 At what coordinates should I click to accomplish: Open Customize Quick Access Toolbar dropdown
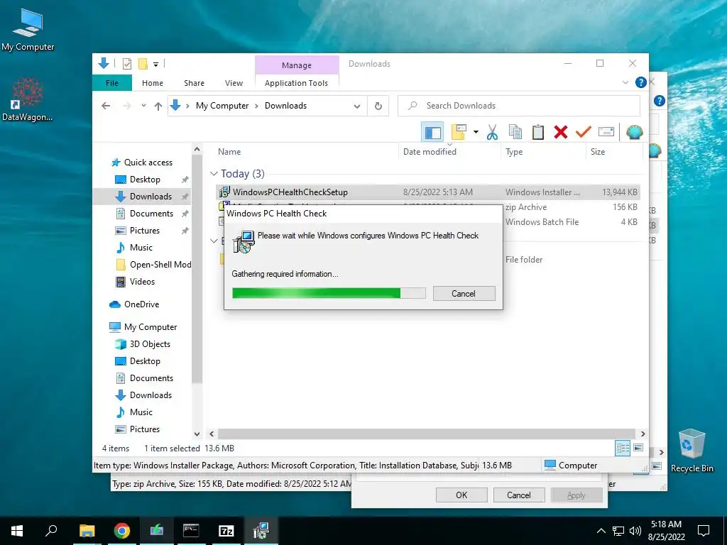coord(155,65)
